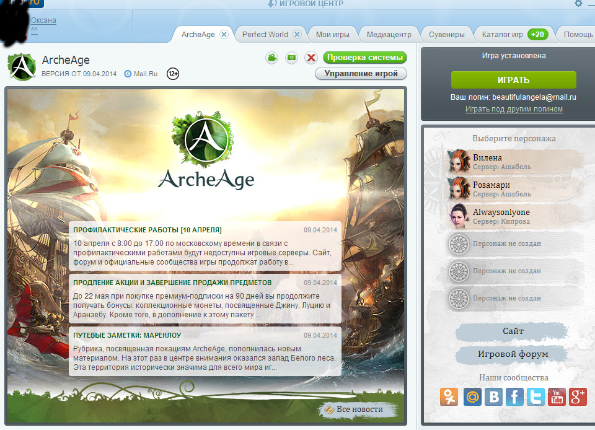
Task: Click Все новости link
Action: (358, 410)
